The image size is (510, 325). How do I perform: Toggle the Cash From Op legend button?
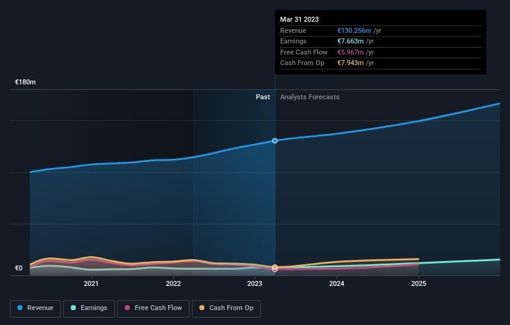pyautogui.click(x=226, y=308)
